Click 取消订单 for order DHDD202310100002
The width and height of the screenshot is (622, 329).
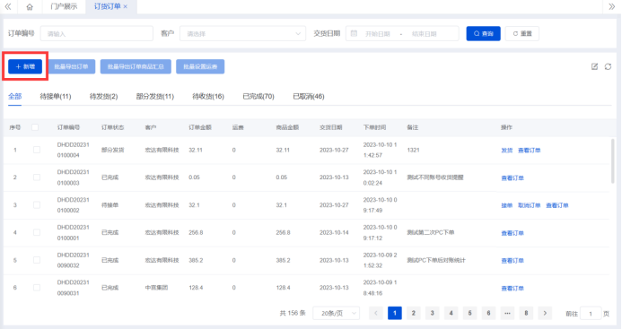pyautogui.click(x=530, y=205)
